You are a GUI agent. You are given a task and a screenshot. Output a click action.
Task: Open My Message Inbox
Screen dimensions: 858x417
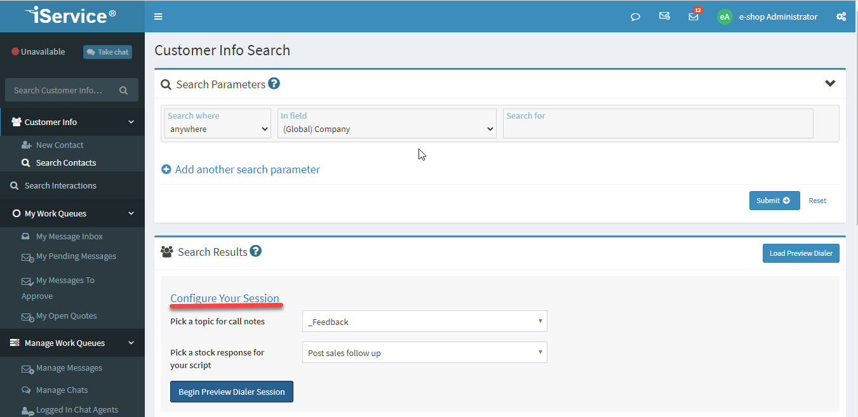coord(69,236)
